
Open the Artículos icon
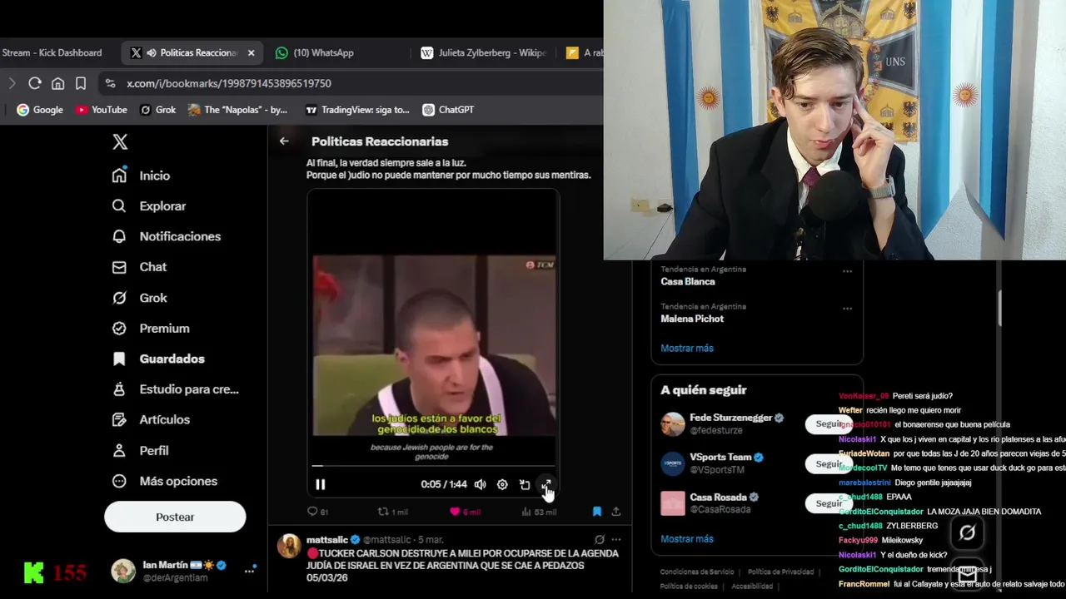point(119,419)
